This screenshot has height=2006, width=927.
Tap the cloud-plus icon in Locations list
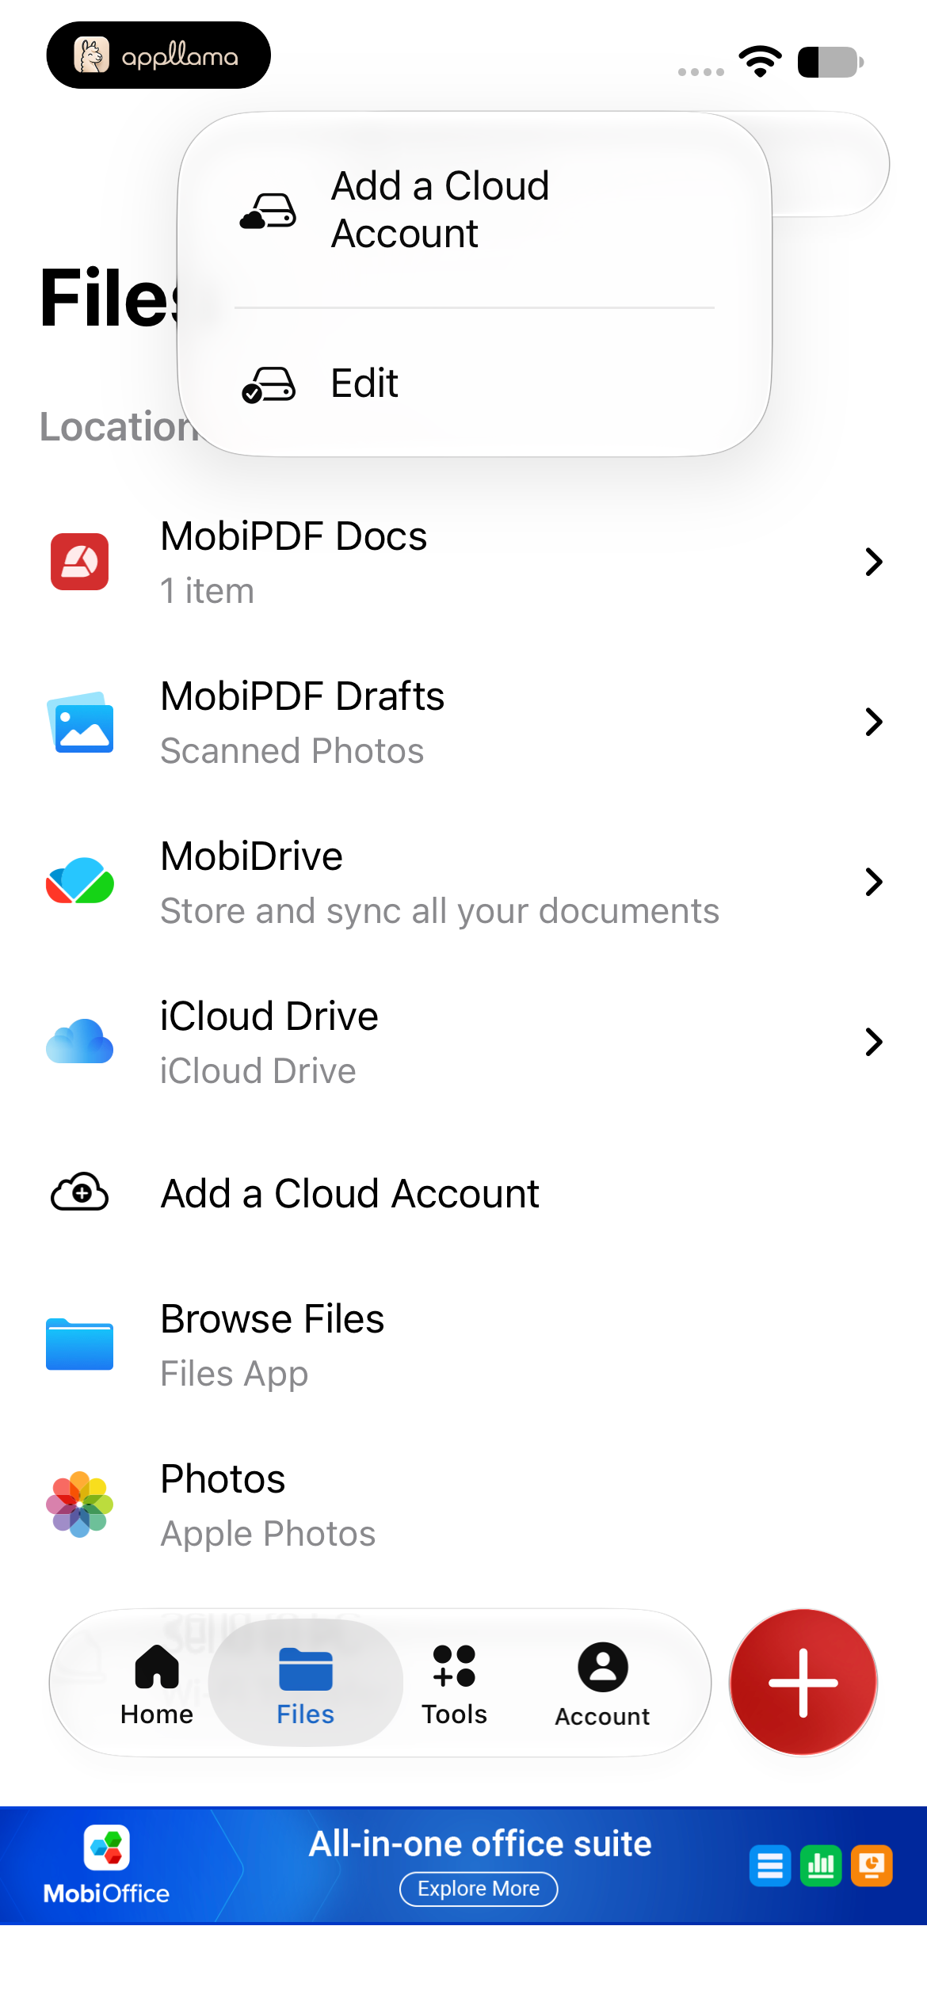79,1192
